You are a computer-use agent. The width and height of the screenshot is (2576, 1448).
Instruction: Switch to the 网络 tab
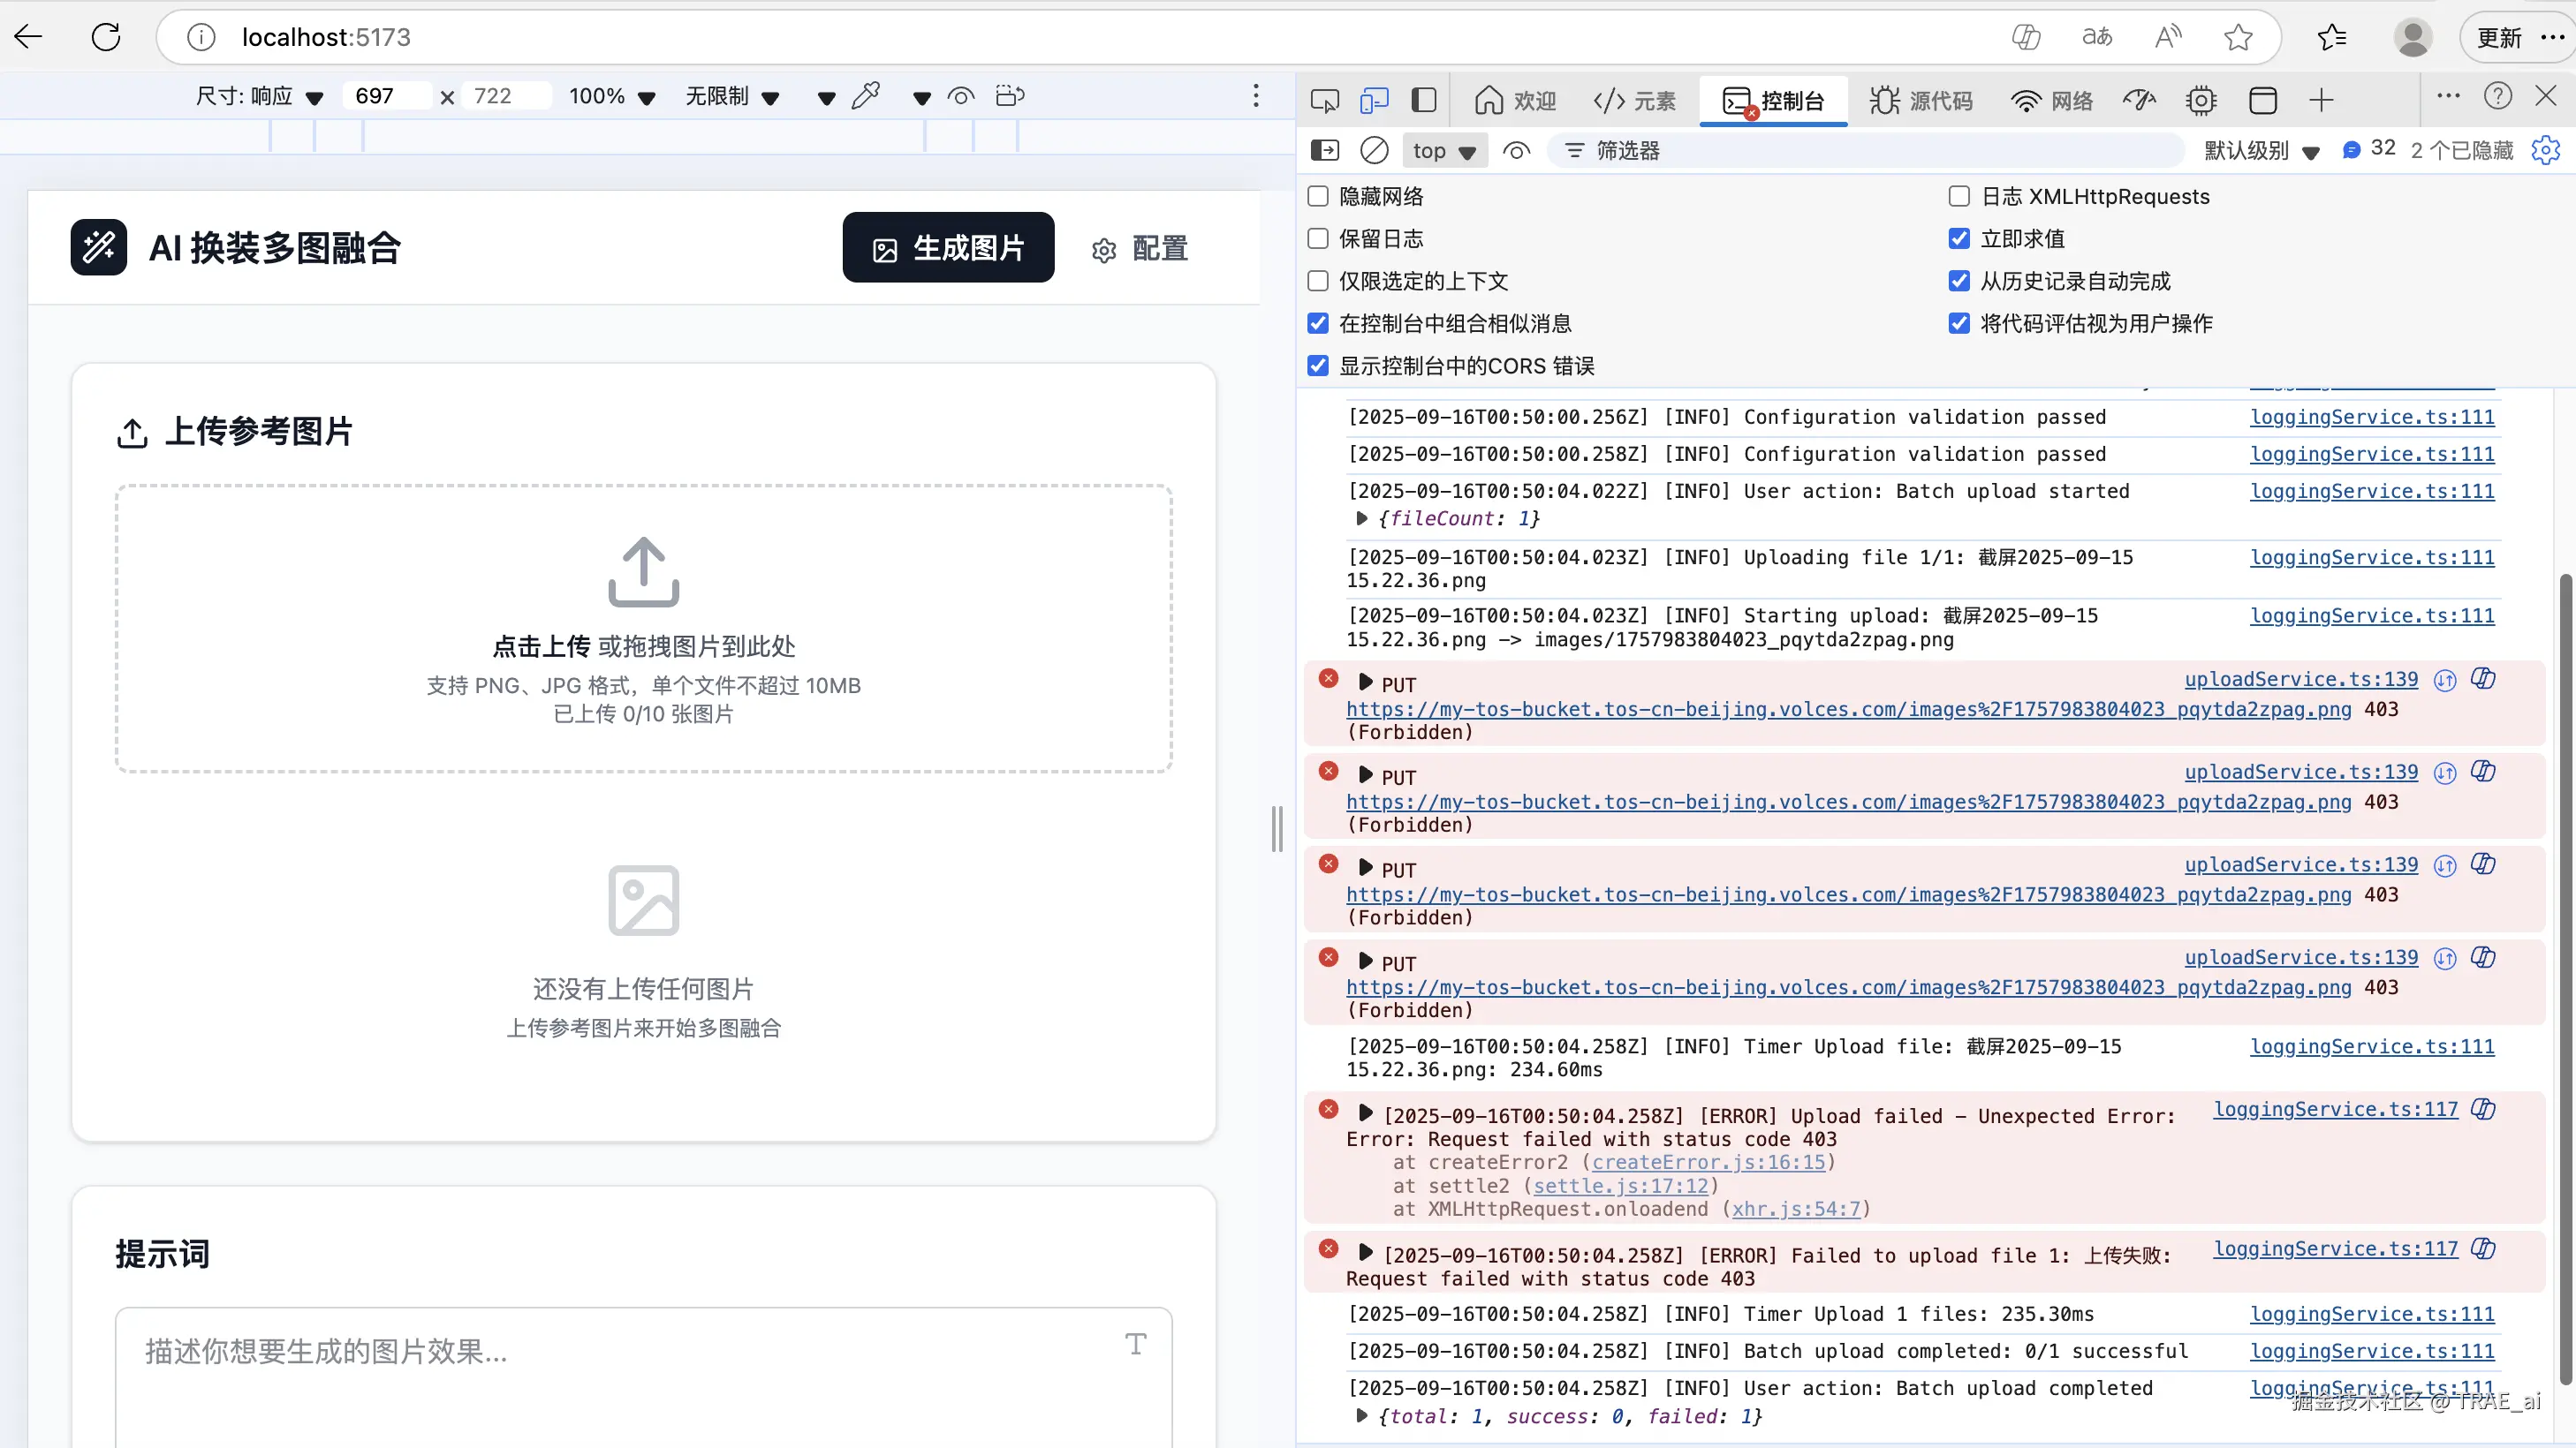coord(2051,100)
